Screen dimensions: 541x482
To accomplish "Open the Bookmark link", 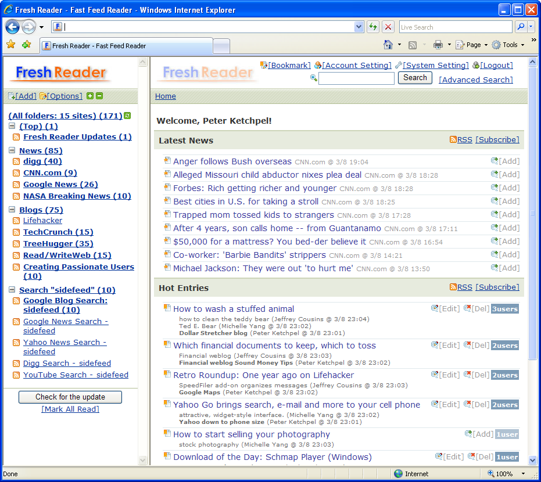I will 289,65.
